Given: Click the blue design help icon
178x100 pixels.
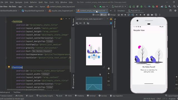Looking at the screenshot, I should point(111,23).
